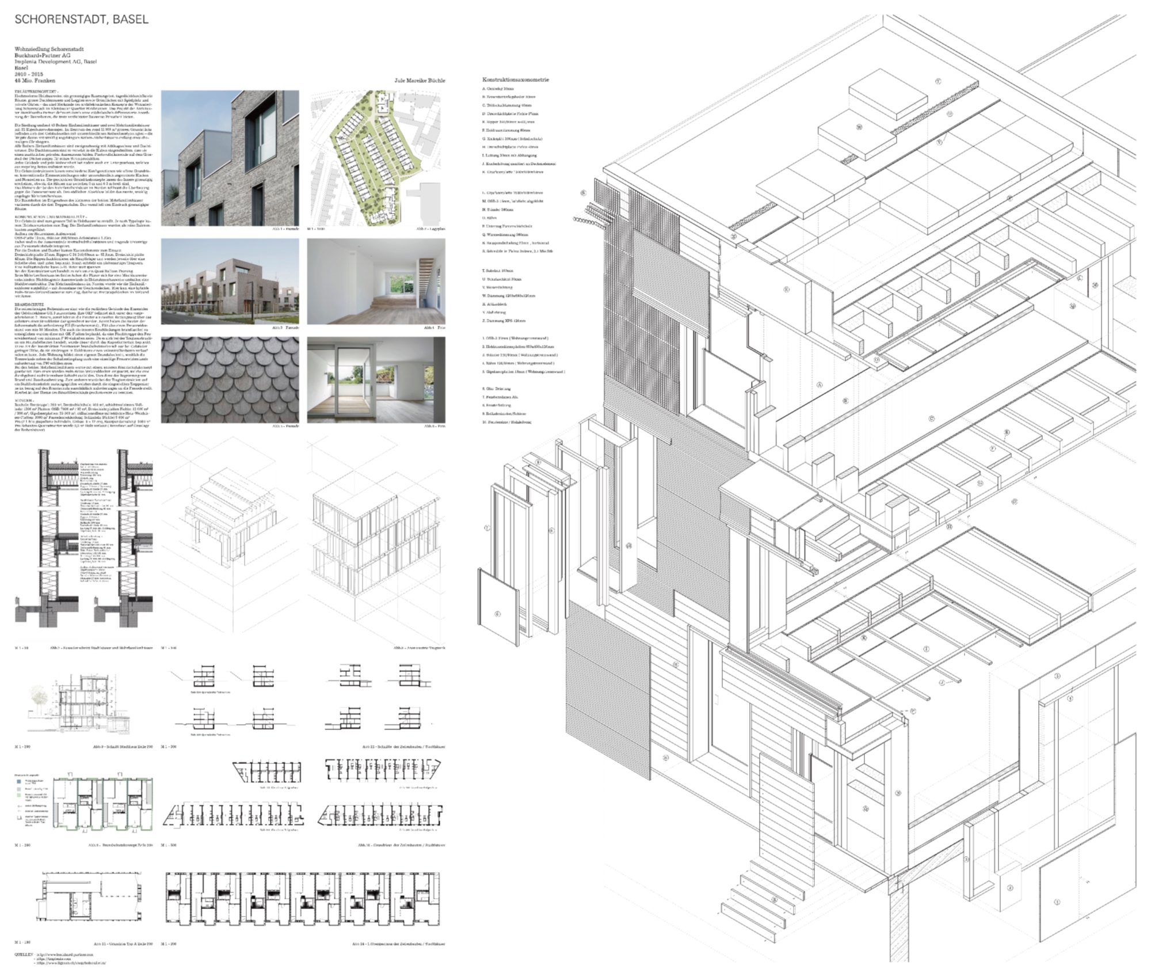Open the second source URL (implenia)
Image resolution: width=1151 pixels, height=977 pixels.
(54, 959)
